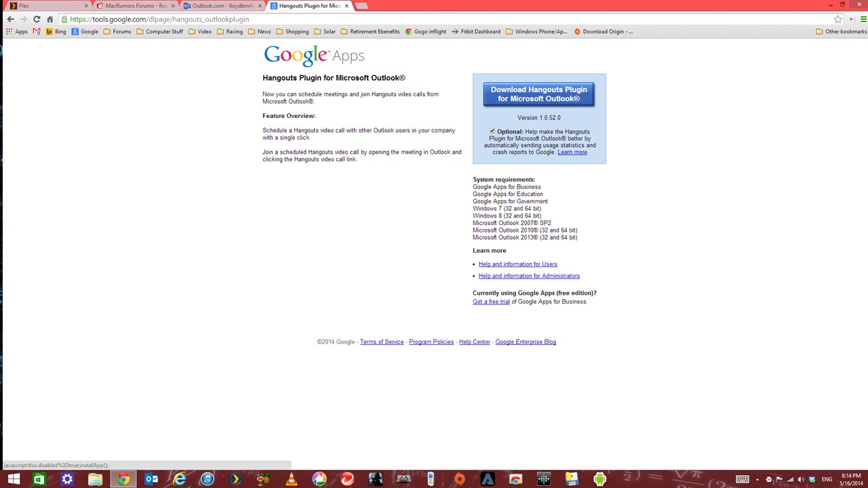Show hidden system tray icons
The image size is (868, 488).
pyautogui.click(x=757, y=479)
